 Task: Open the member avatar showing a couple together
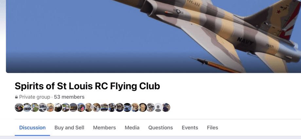click(81, 107)
